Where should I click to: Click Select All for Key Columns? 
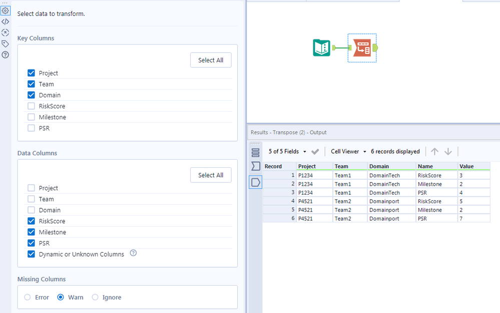click(211, 60)
